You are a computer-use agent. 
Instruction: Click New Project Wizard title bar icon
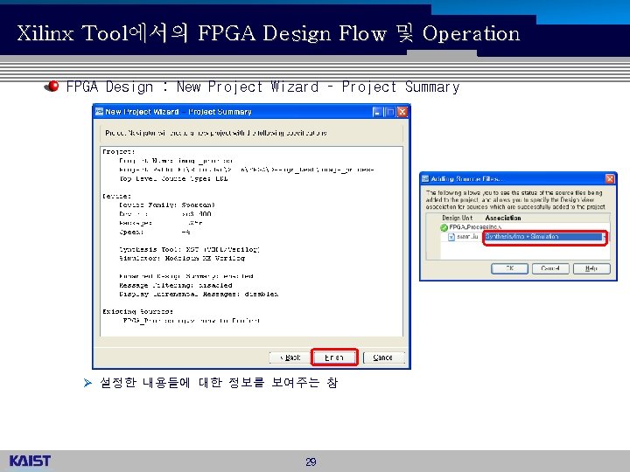(99, 112)
